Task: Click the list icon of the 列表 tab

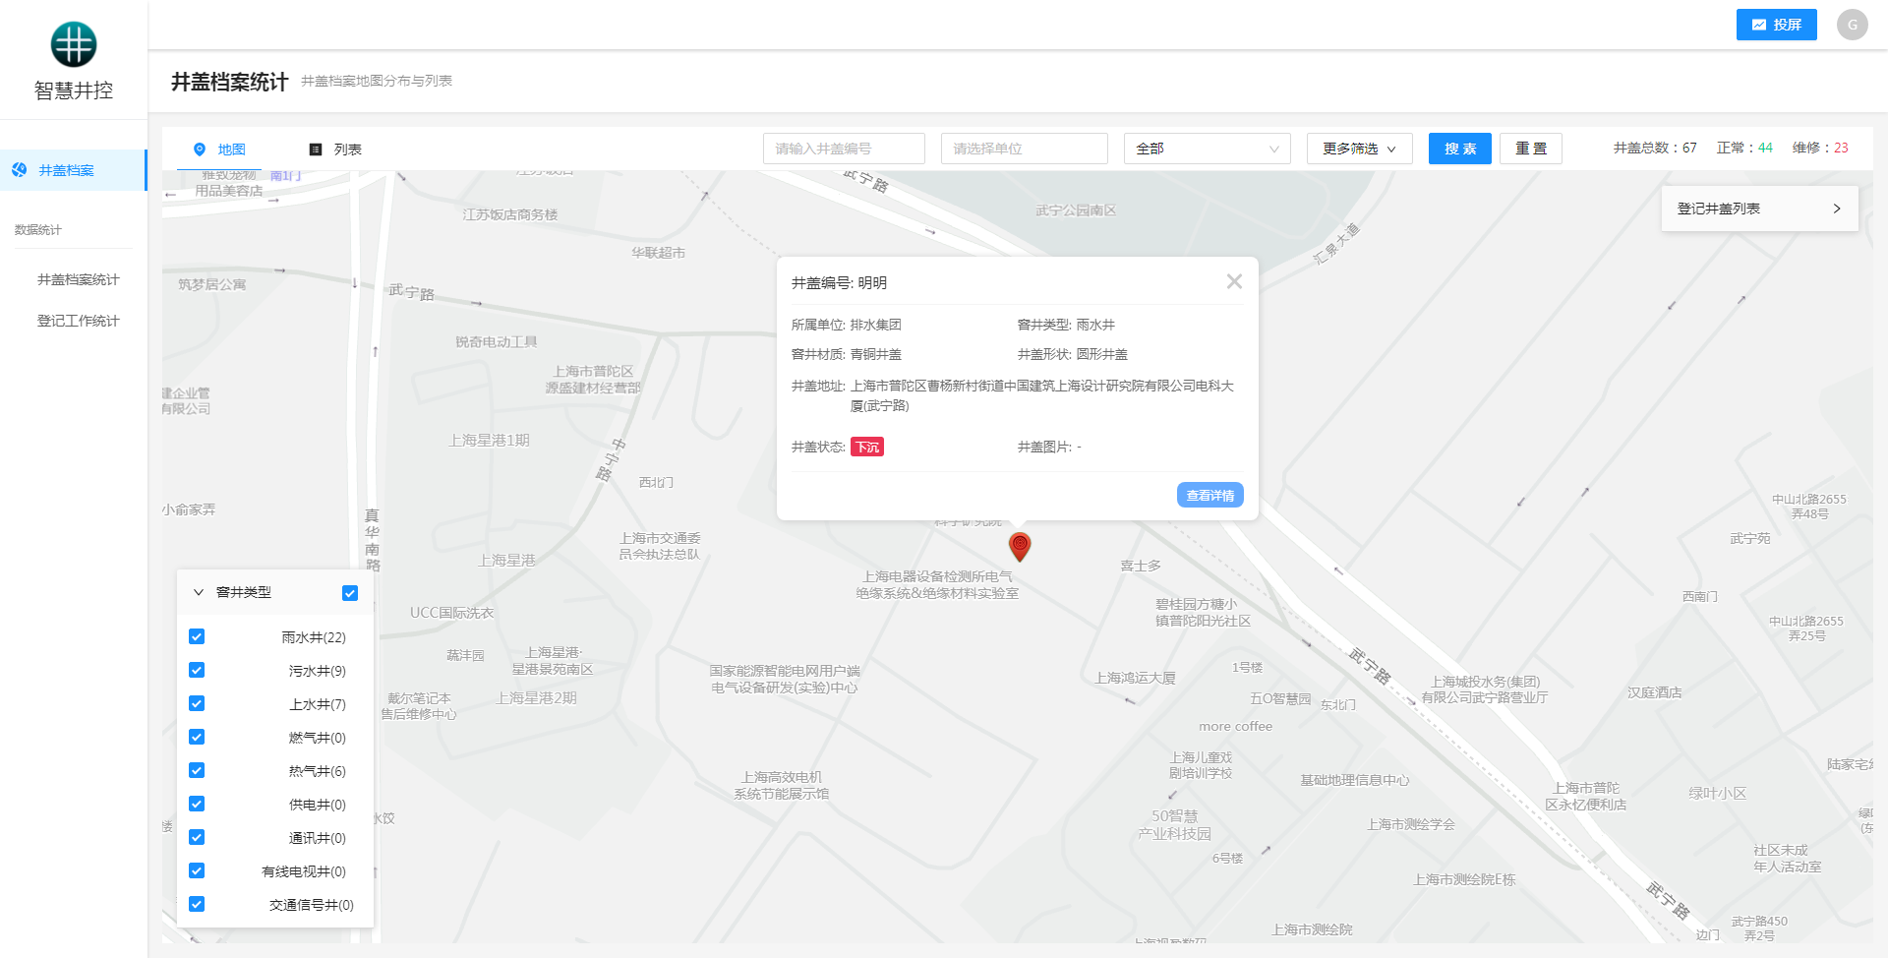Action: (316, 150)
